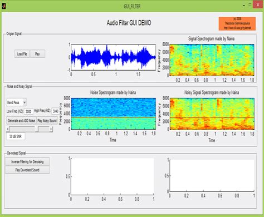
Task: Click the SNR slider's right arrow
Action: (51, 129)
